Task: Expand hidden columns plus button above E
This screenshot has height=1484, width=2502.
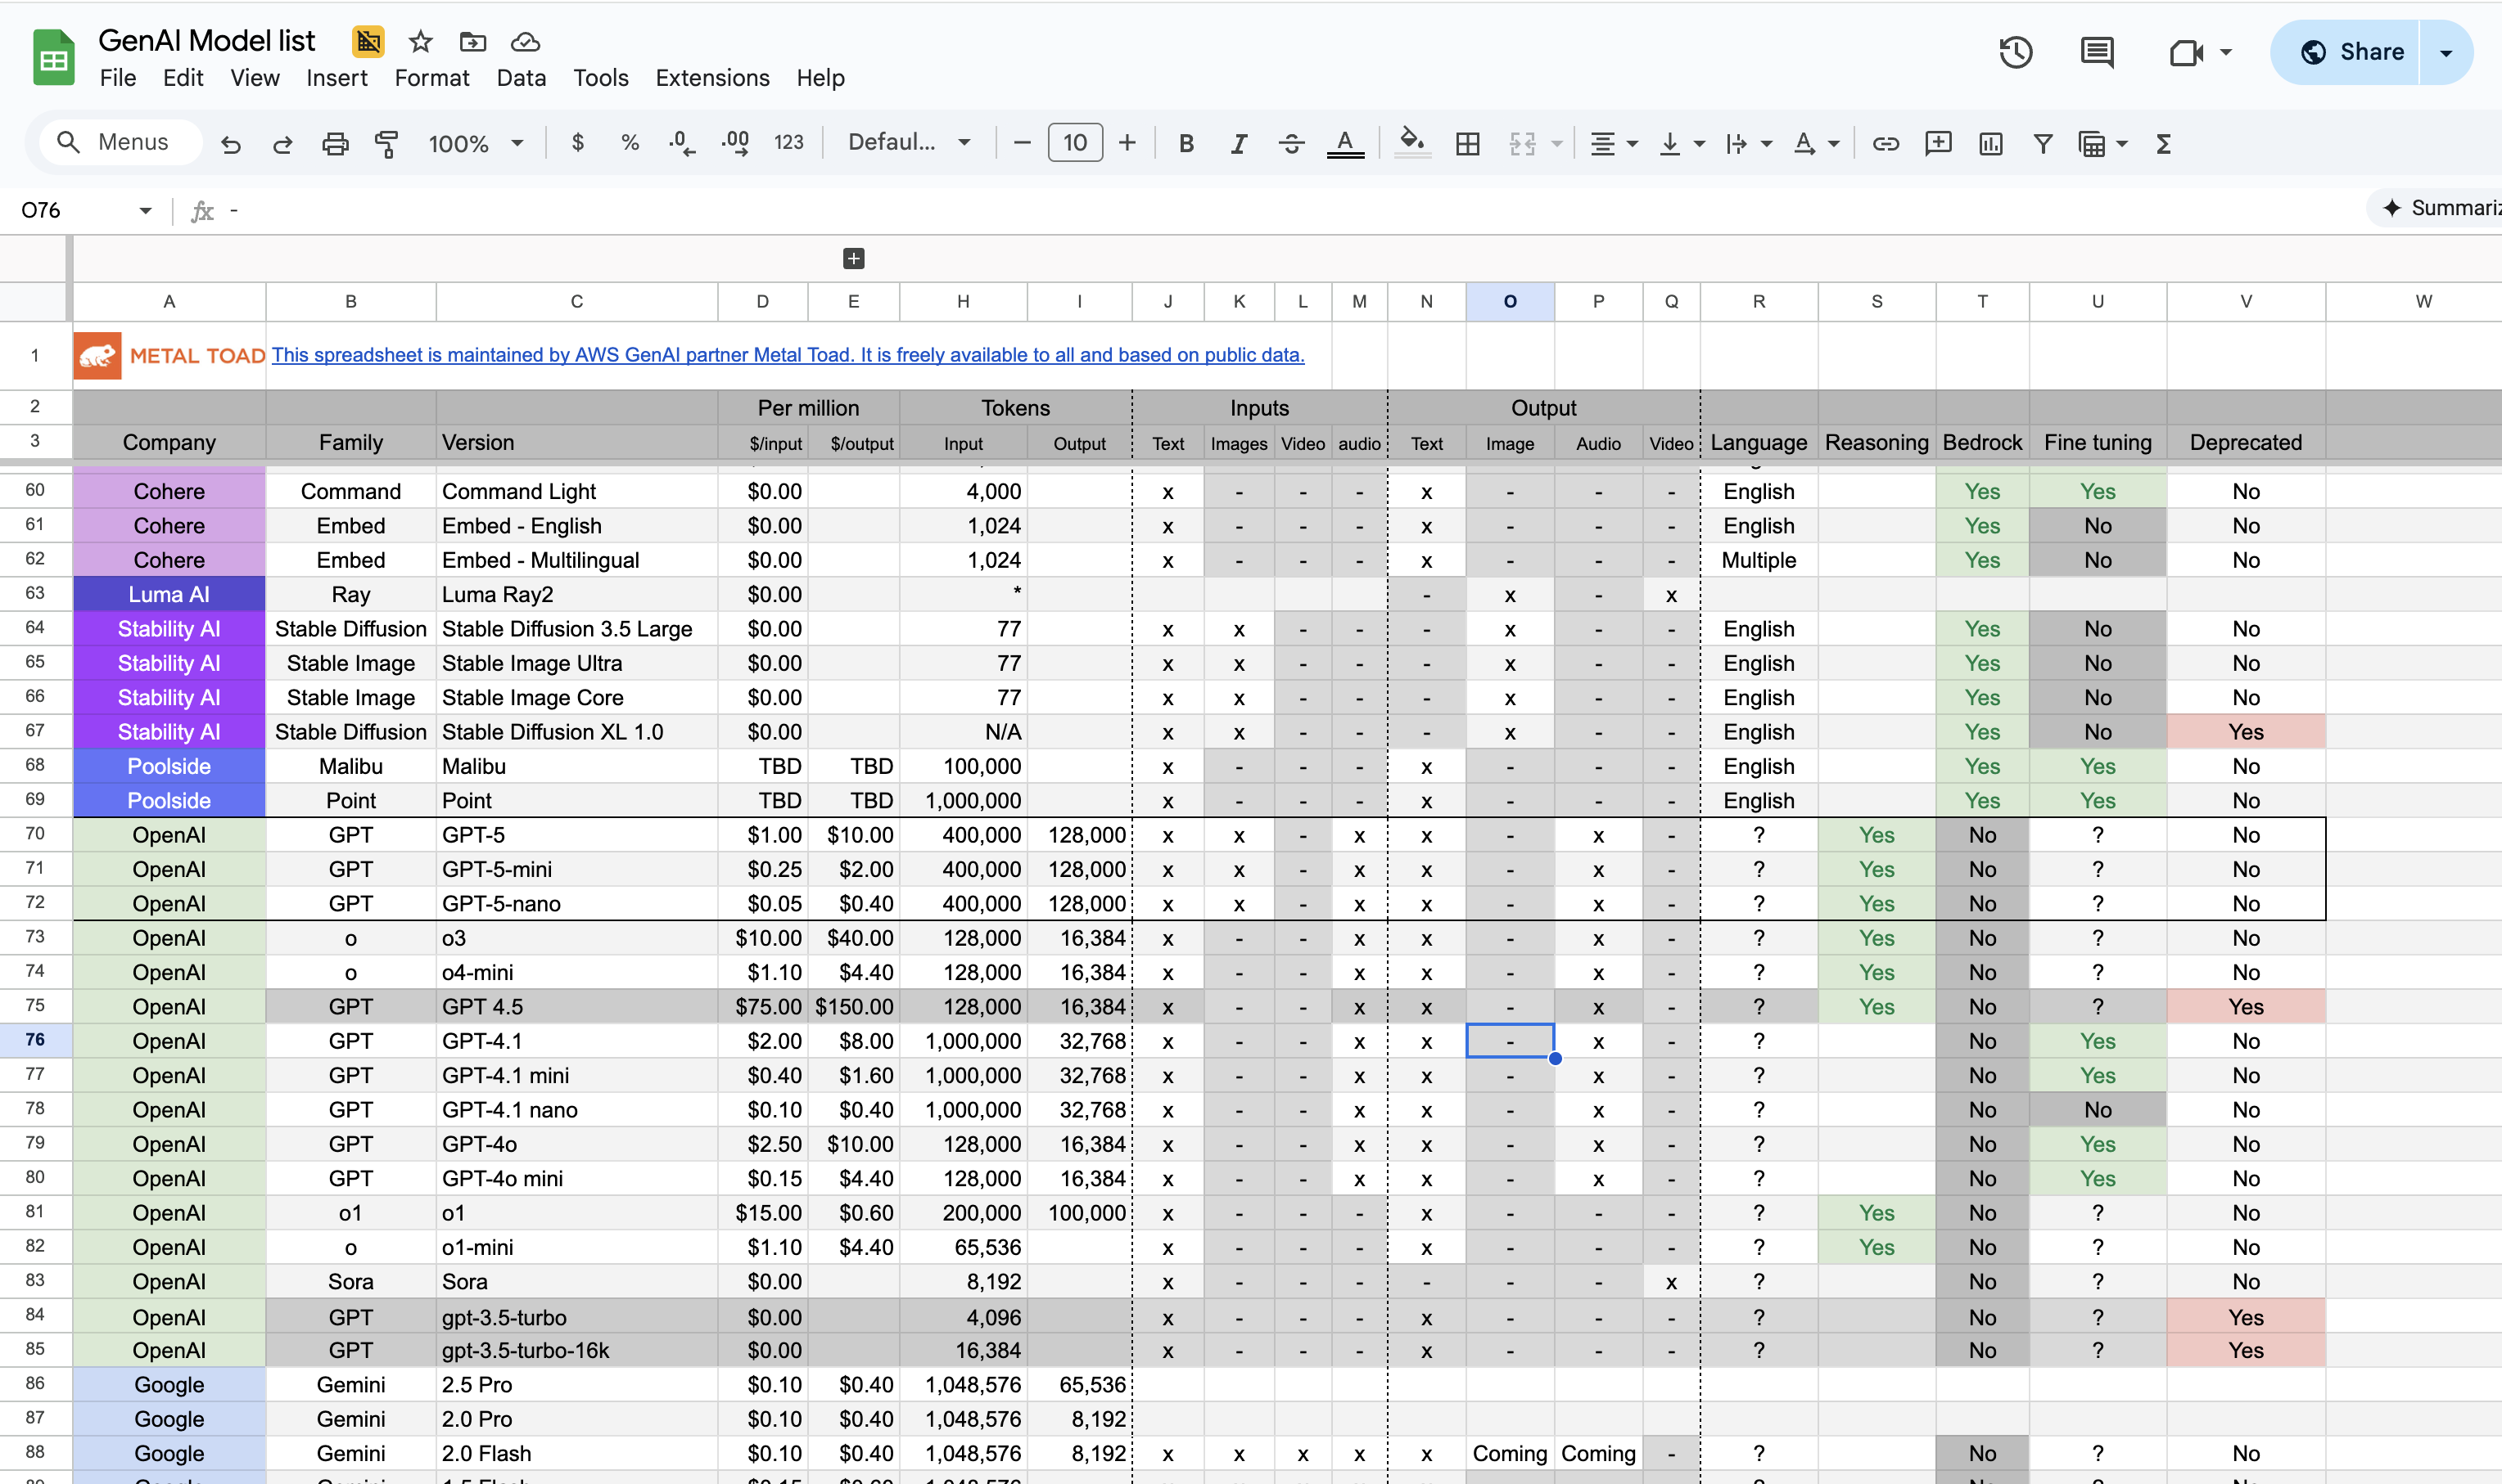Action: (x=854, y=259)
